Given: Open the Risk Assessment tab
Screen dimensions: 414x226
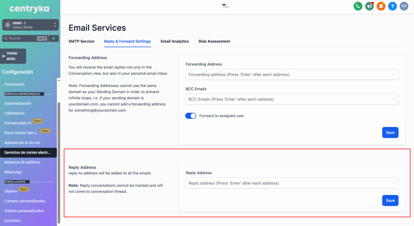Looking at the screenshot, I should point(214,41).
